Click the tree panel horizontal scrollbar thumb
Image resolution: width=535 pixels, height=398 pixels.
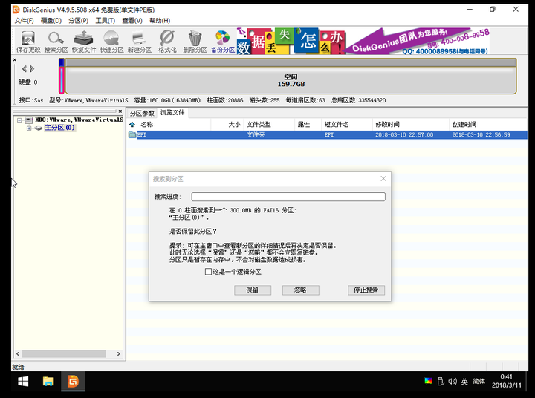point(64,354)
